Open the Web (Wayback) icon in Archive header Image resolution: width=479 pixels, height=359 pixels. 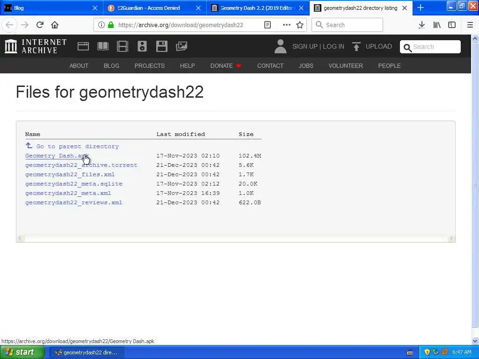tap(83, 46)
